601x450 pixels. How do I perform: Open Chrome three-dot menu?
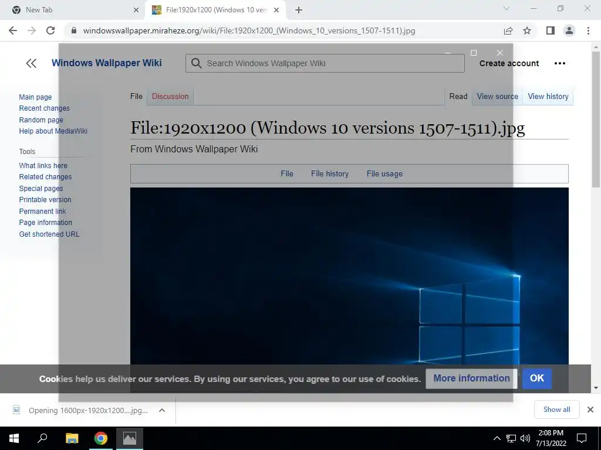(x=588, y=30)
